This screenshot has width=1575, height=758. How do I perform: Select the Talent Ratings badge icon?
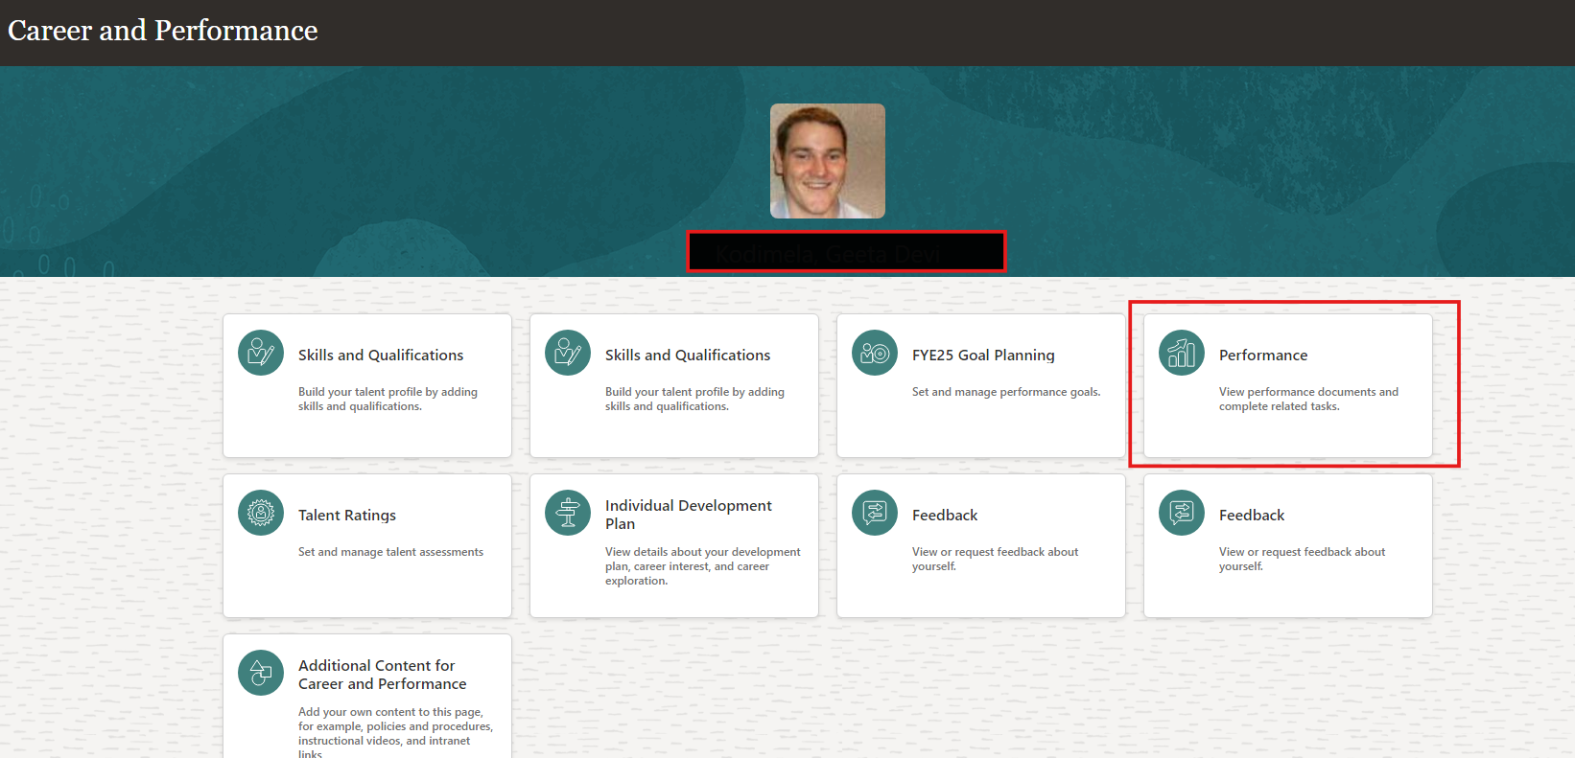(x=261, y=513)
